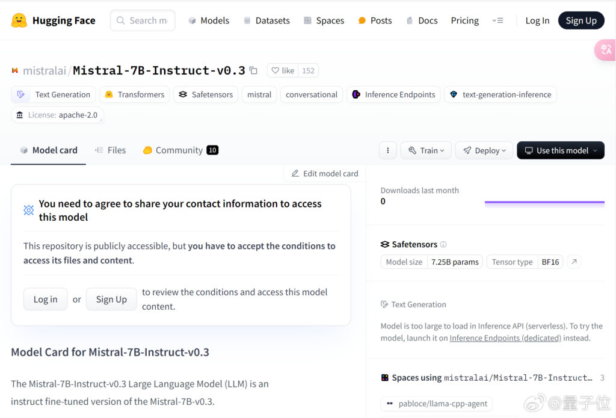
Task: Open safetensors details arrow icon
Action: pyautogui.click(x=574, y=262)
